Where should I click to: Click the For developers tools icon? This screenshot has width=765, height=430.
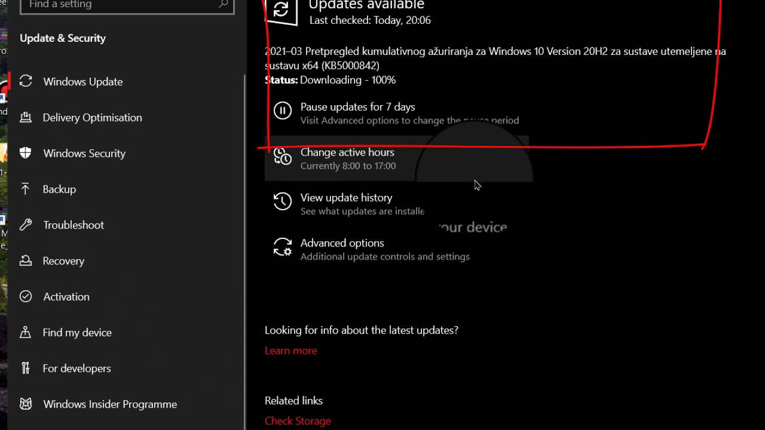click(x=26, y=368)
